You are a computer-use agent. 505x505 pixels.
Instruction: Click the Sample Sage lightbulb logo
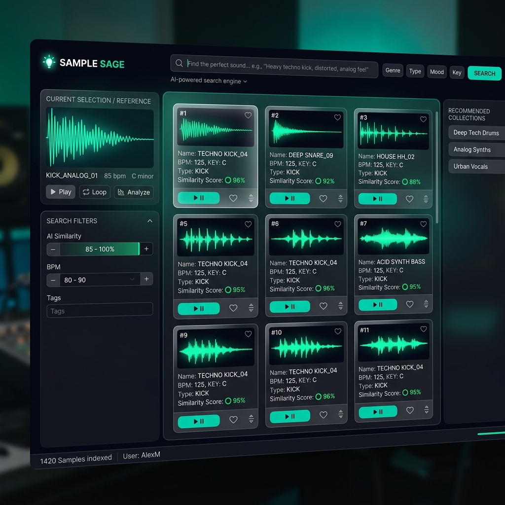[x=49, y=61]
